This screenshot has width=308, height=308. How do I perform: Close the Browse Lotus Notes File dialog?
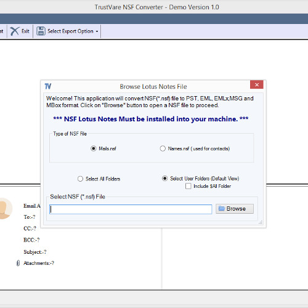pyautogui.click(x=257, y=84)
